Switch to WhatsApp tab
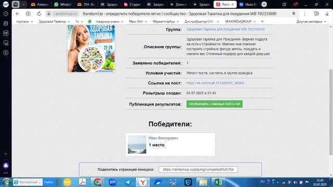The width and height of the screenshot is (333, 187). (63, 4)
